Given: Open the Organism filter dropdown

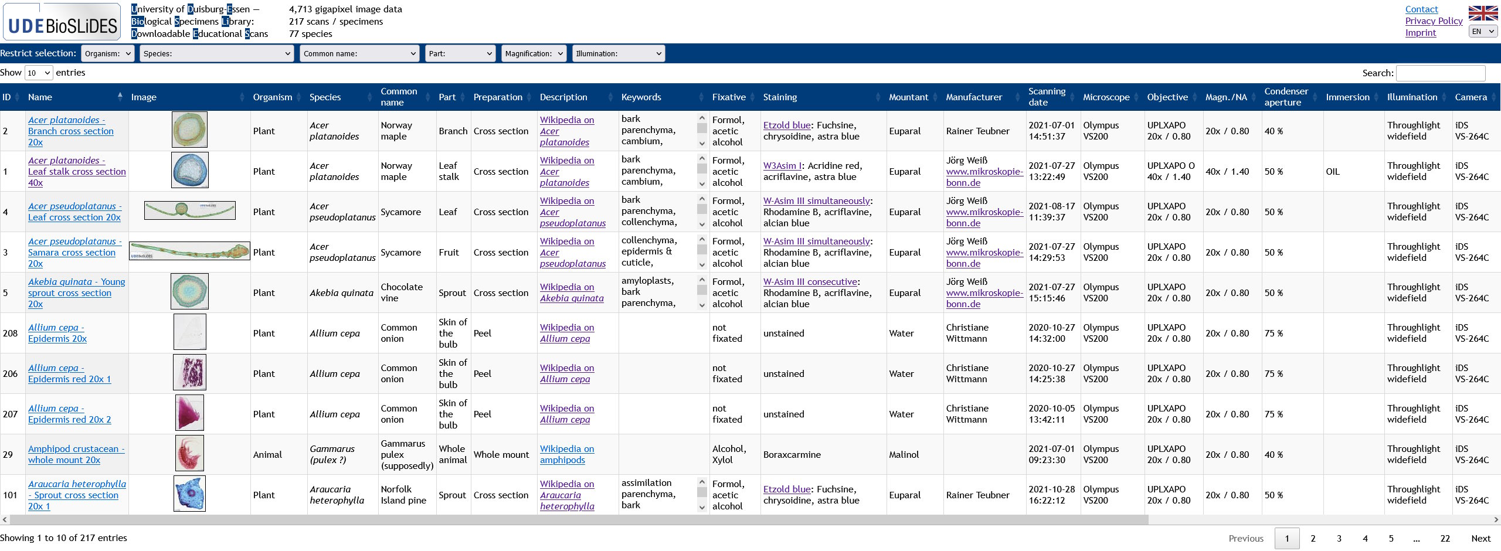Looking at the screenshot, I should coord(107,53).
